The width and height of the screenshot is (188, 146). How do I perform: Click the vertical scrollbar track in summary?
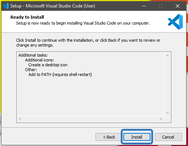tap(167, 84)
